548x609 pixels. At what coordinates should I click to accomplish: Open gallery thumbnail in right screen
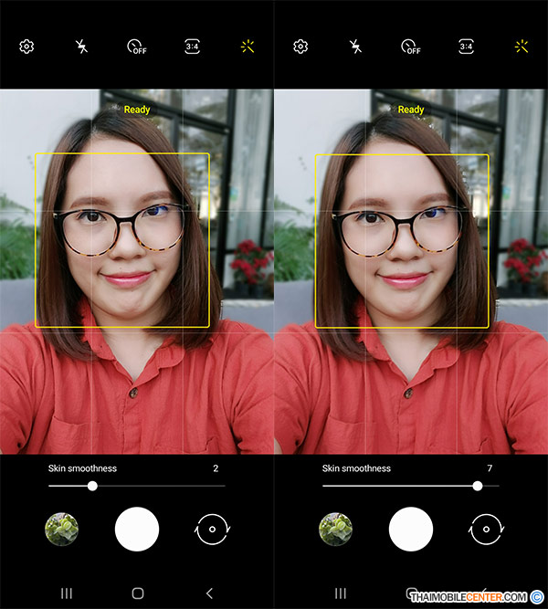coord(335,529)
